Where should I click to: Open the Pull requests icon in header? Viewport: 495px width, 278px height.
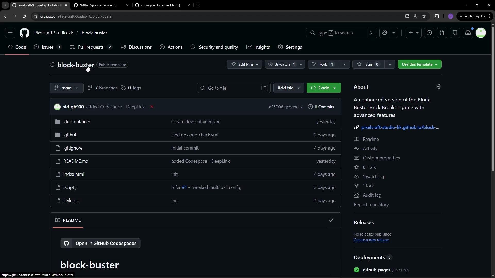[x=442, y=33]
